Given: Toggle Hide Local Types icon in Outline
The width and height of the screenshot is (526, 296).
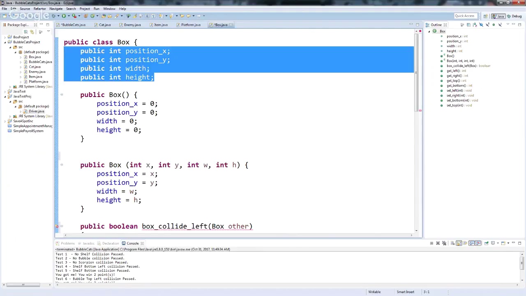Looking at the screenshot, I should (500, 25).
